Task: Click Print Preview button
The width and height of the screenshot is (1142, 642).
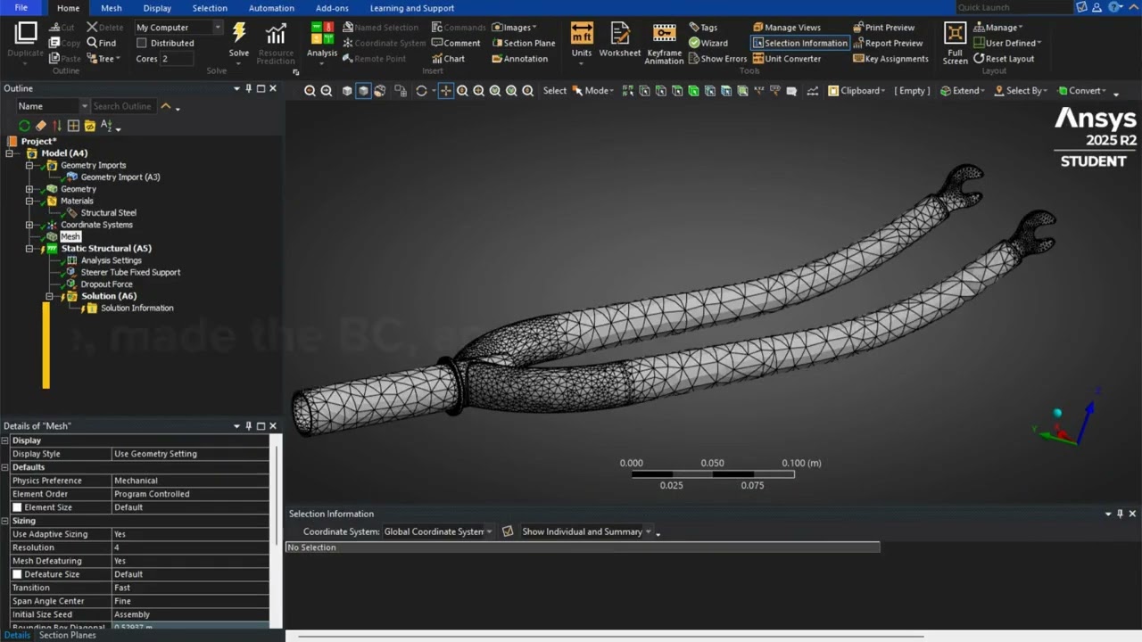Action: (x=883, y=28)
